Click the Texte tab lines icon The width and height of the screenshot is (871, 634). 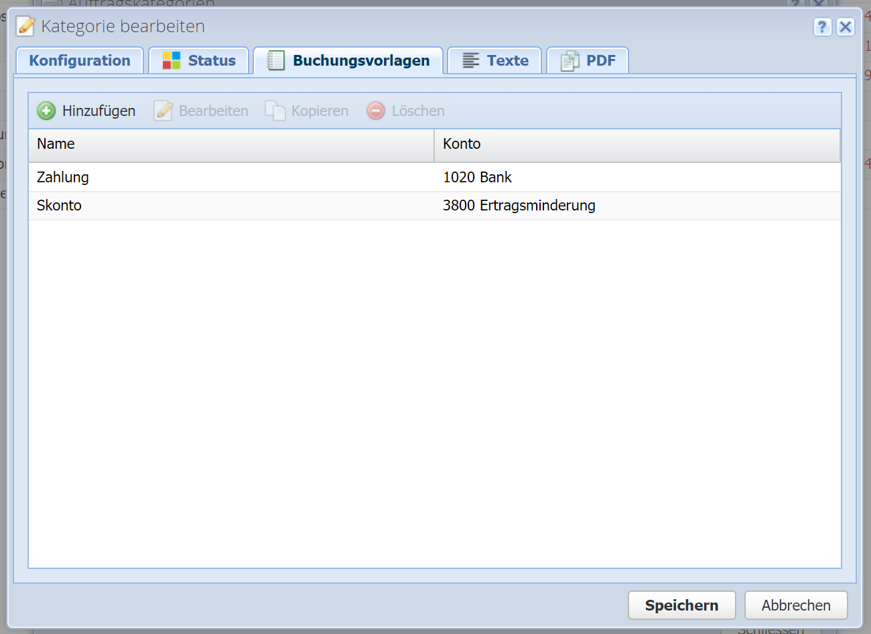(x=471, y=60)
